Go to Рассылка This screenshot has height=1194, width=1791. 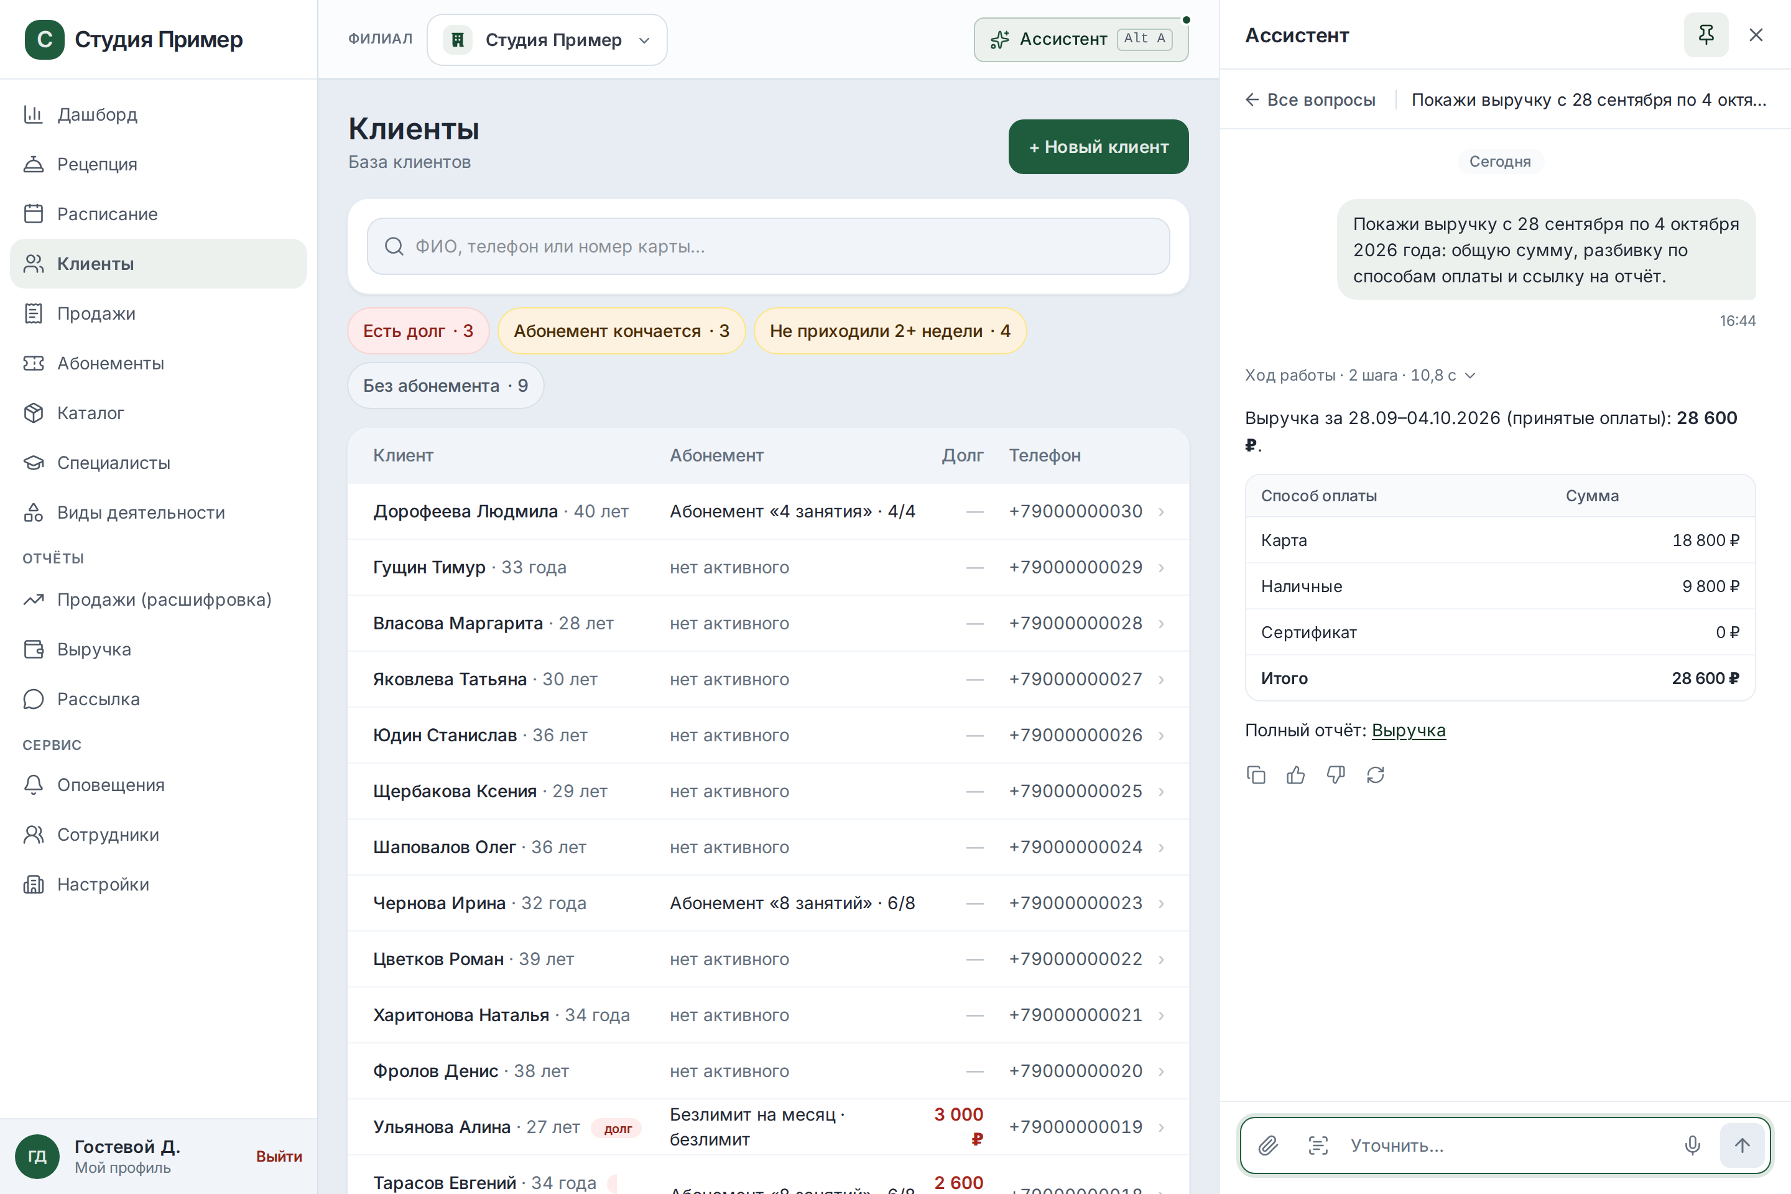click(x=159, y=699)
